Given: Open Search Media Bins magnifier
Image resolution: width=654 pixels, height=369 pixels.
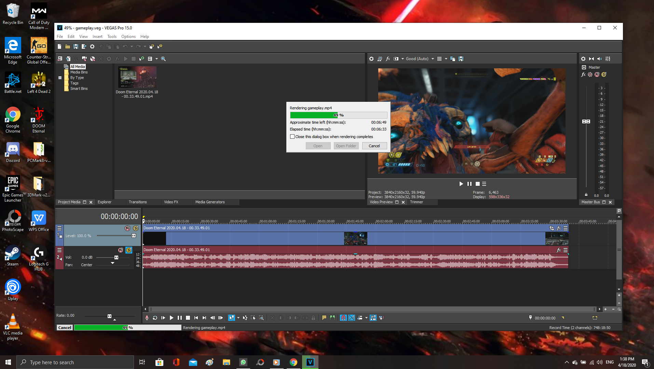Looking at the screenshot, I should pyautogui.click(x=163, y=59).
